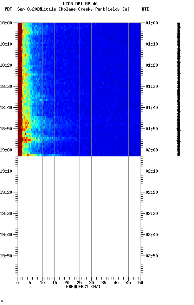Click the '01:50' UTC time label
194x305 pixels.
(x=152, y=129)
